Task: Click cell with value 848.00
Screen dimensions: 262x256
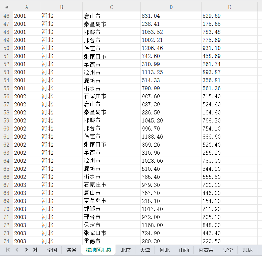Action: coord(229,225)
